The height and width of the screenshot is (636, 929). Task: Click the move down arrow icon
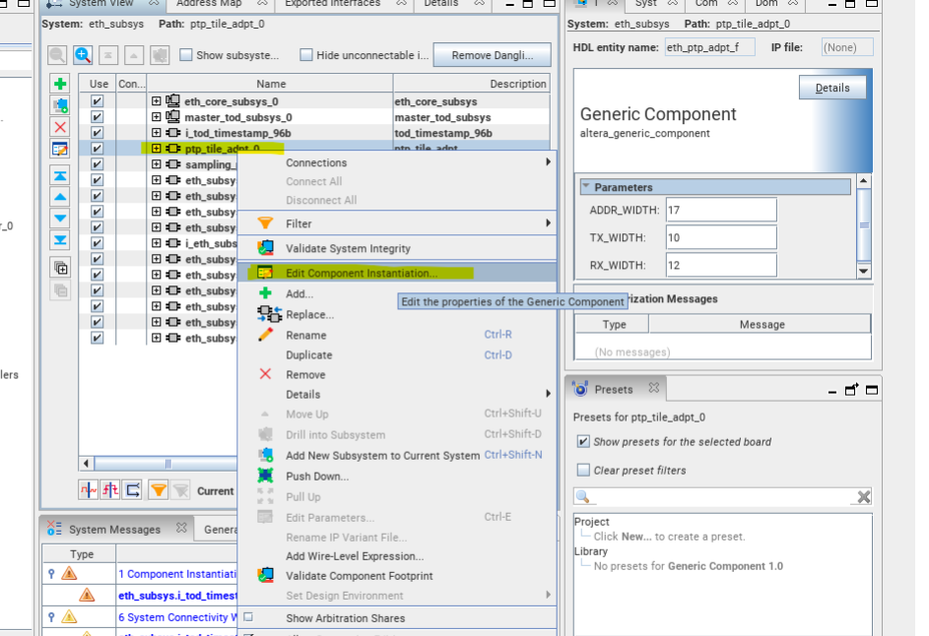tap(60, 219)
